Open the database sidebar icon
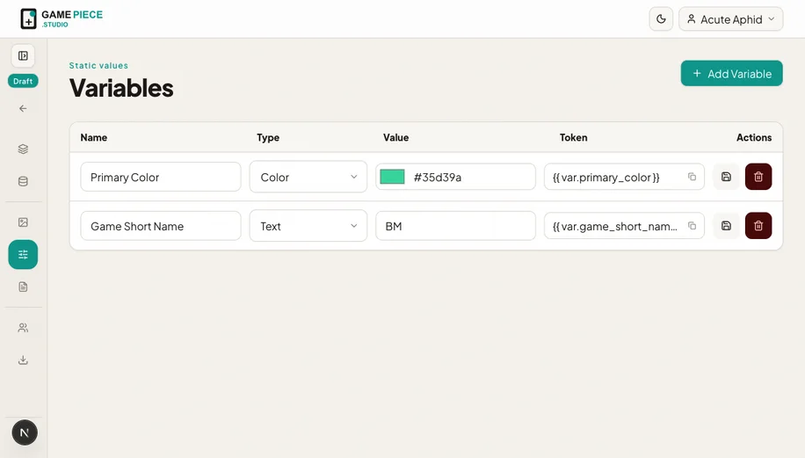805x458 pixels. point(23,181)
